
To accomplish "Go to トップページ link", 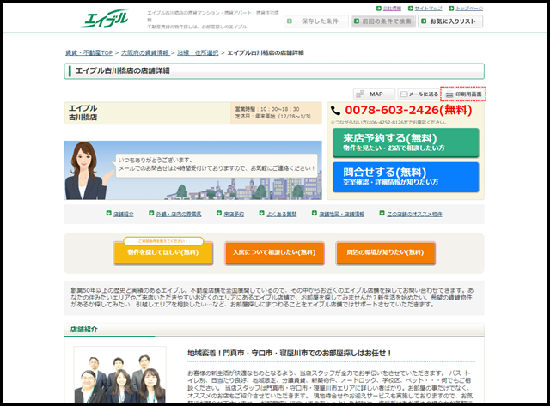I will coord(468,8).
